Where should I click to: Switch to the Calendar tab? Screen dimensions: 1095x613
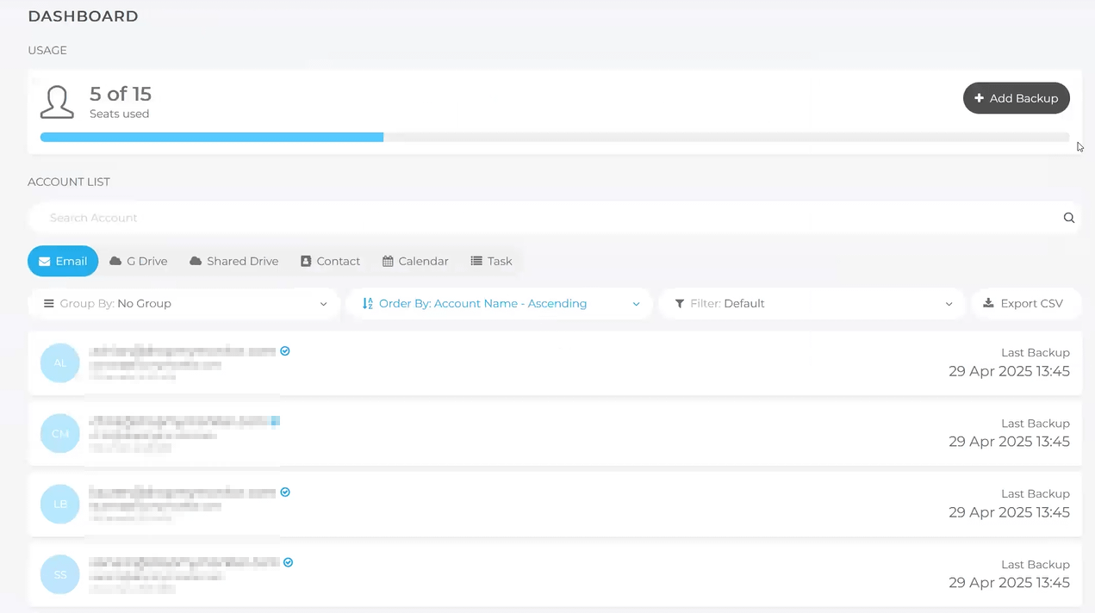coord(415,261)
